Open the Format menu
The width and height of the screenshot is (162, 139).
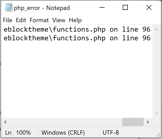[39, 20]
